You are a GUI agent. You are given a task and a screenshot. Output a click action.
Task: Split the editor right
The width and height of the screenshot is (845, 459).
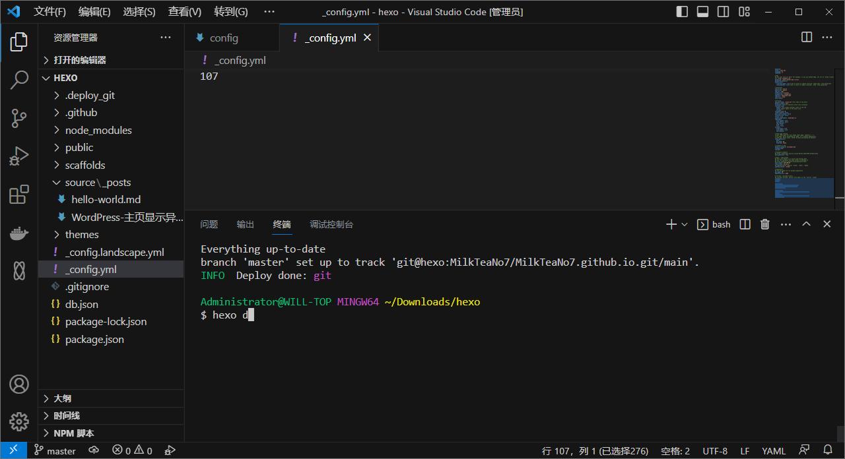tap(807, 38)
